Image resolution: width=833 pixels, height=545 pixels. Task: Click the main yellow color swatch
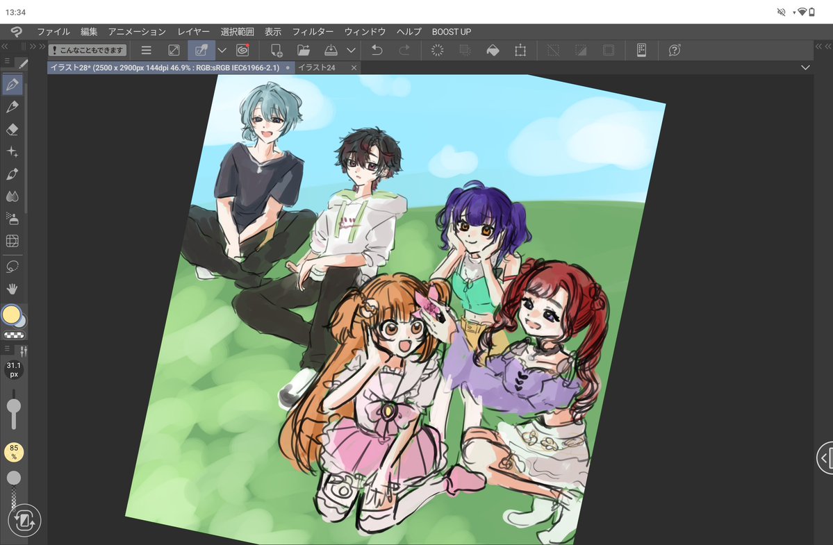point(12,315)
